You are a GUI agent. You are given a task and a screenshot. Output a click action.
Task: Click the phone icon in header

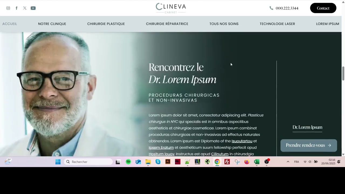coord(271,8)
